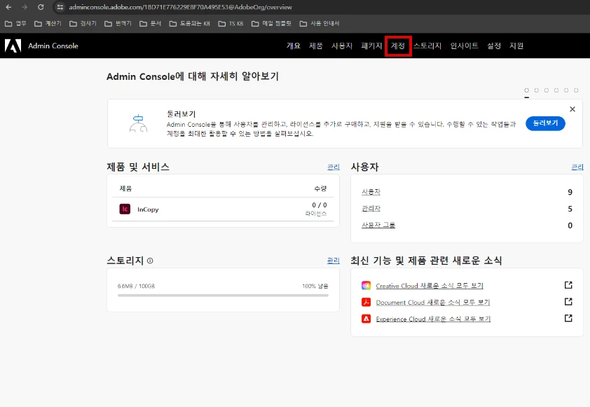Open the 스토리지 tab in top navigation
This screenshot has height=407, width=590.
point(427,46)
